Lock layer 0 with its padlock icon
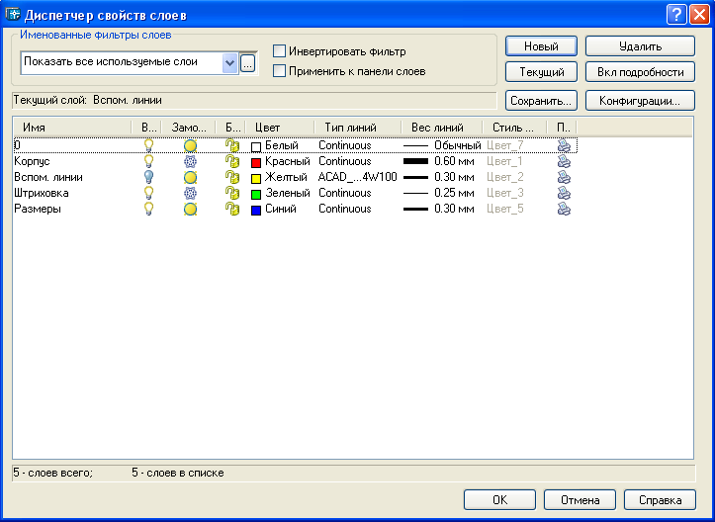The height and width of the screenshot is (522, 715). pyautogui.click(x=232, y=146)
